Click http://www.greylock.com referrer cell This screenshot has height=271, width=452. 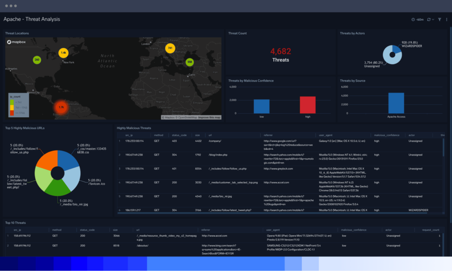pos(278,169)
